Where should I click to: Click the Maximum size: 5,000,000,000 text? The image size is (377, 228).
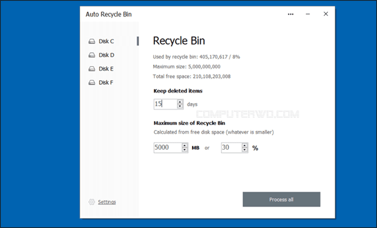[187, 67]
